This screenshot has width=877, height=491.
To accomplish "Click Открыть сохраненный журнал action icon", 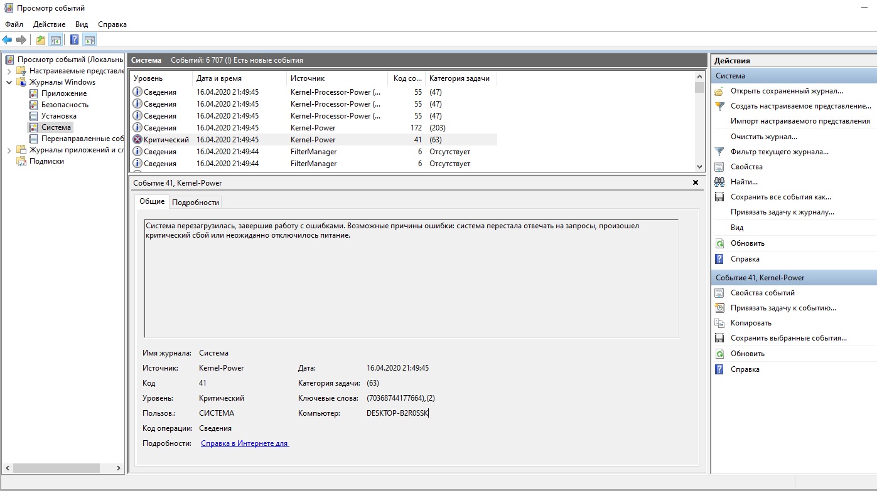I will [x=719, y=92].
